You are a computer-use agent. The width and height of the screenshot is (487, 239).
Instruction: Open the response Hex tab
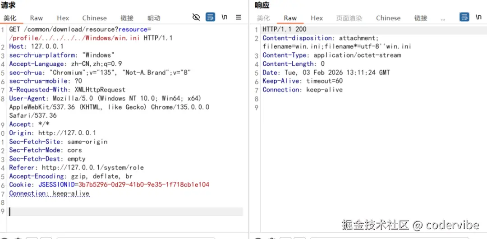(317, 18)
